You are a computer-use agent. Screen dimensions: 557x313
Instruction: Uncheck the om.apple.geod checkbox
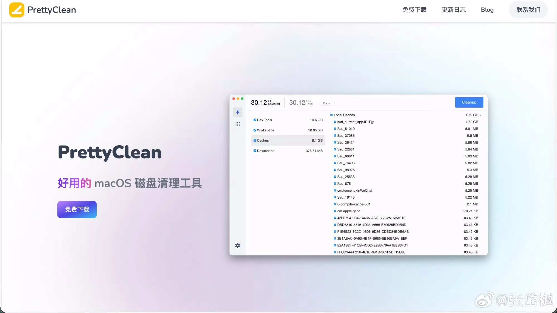tap(335, 211)
